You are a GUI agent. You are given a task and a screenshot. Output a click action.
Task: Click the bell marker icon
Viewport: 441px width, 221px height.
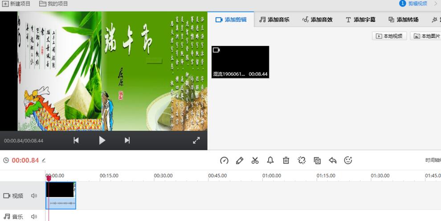(x=270, y=160)
